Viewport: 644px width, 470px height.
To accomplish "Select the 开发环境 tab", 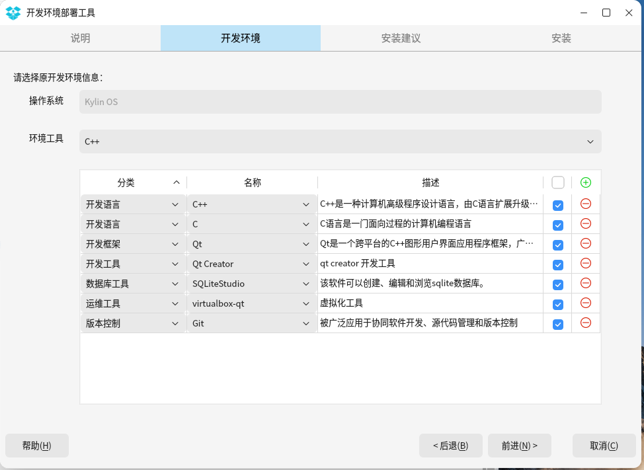I will point(241,38).
